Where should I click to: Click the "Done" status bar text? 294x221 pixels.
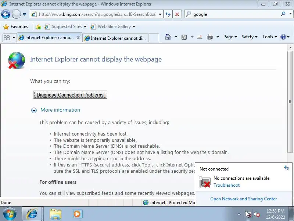point(6,203)
